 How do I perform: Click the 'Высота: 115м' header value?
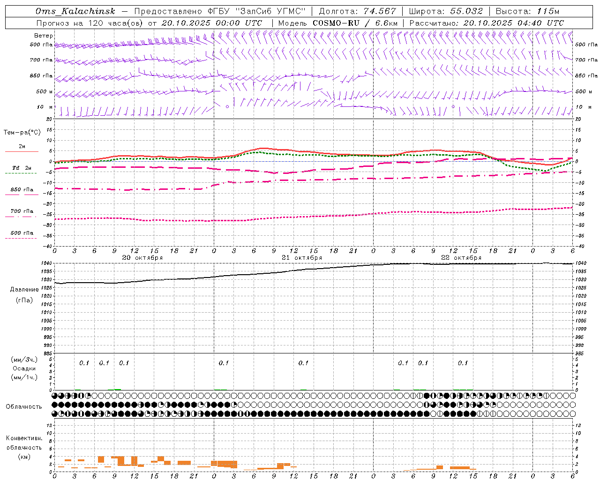coord(527,11)
